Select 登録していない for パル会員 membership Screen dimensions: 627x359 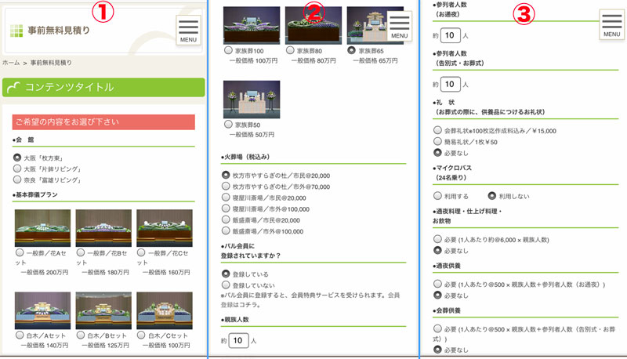click(227, 285)
